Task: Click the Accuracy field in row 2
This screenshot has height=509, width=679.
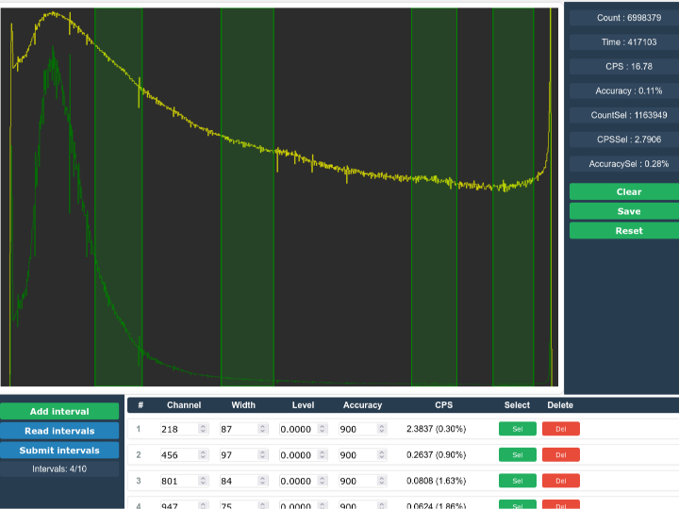Action: tap(356, 455)
